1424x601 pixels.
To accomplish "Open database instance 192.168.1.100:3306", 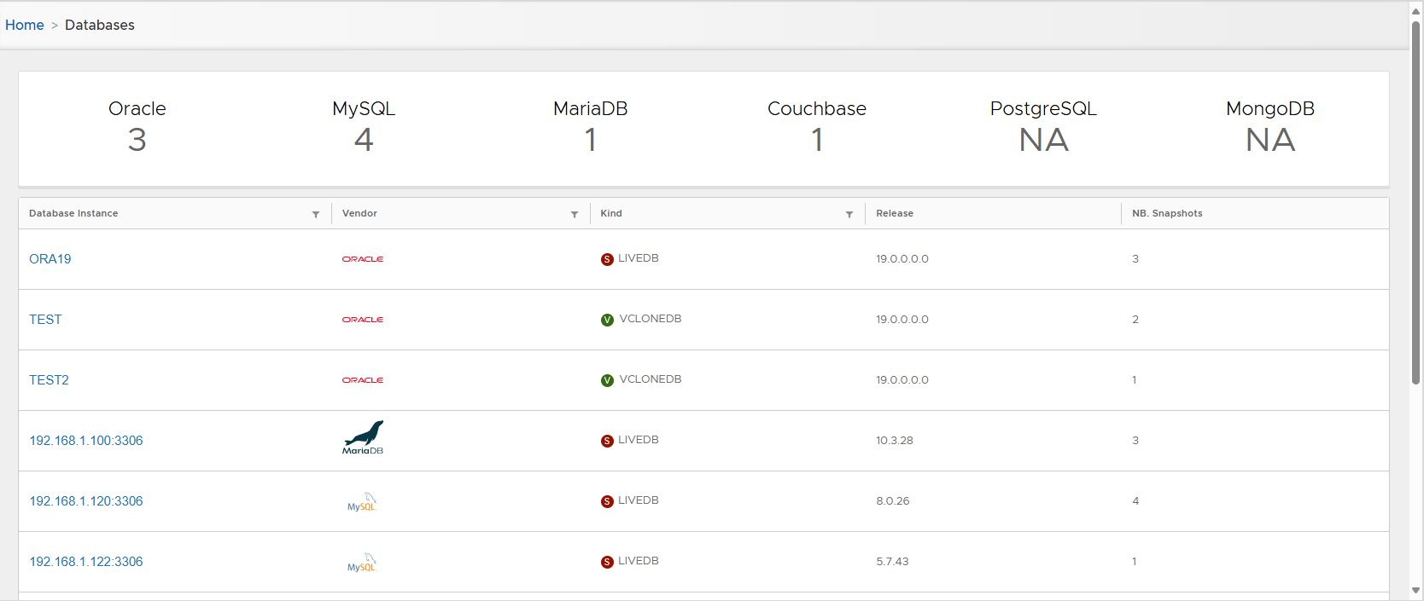I will point(86,441).
